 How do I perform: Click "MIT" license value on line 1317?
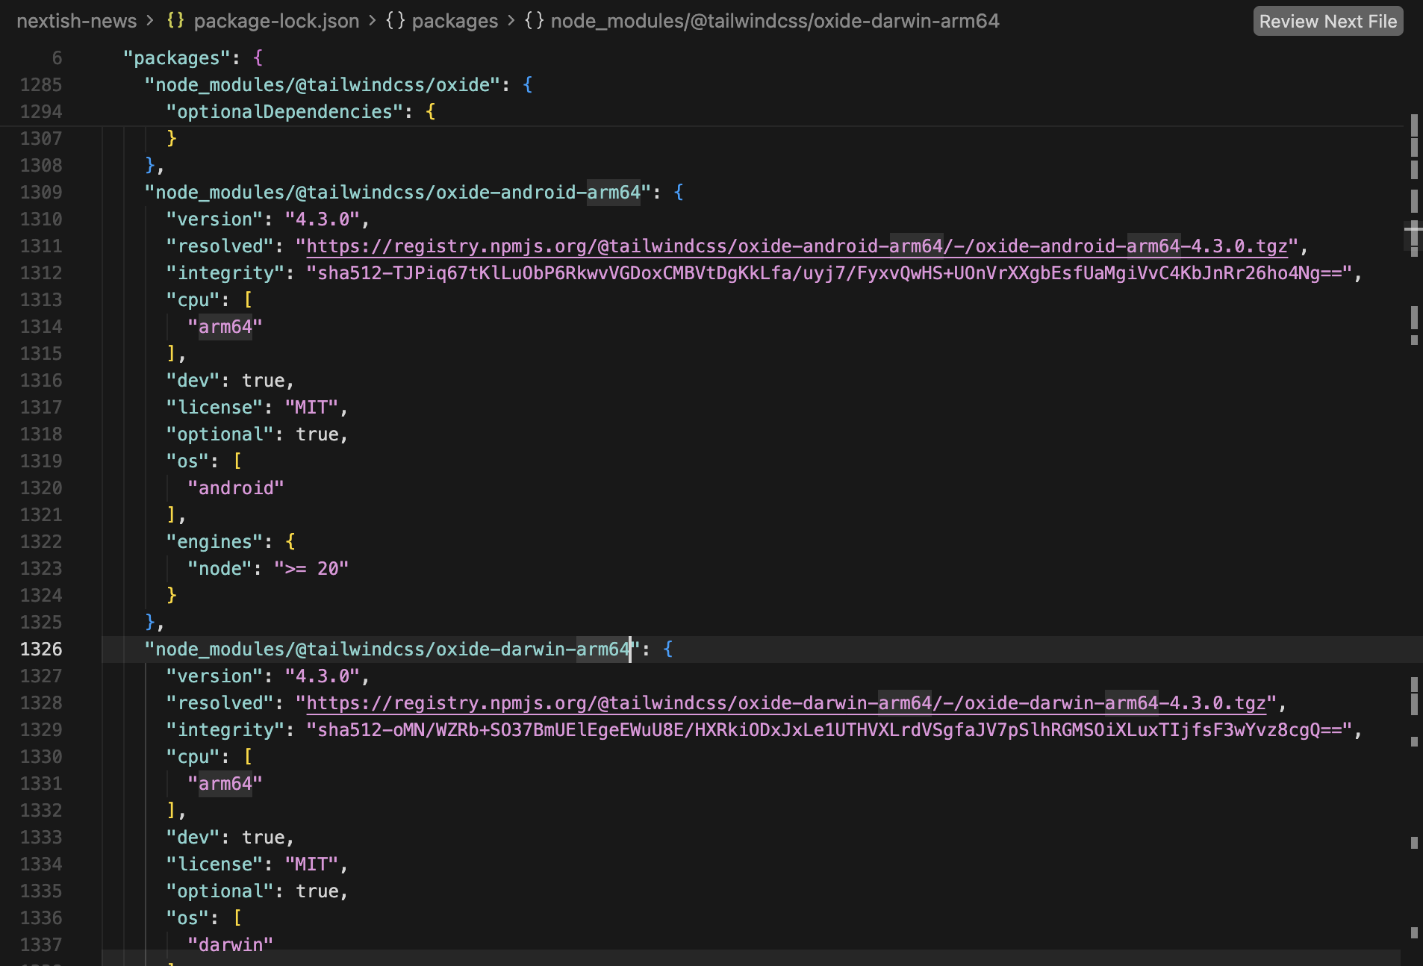312,408
